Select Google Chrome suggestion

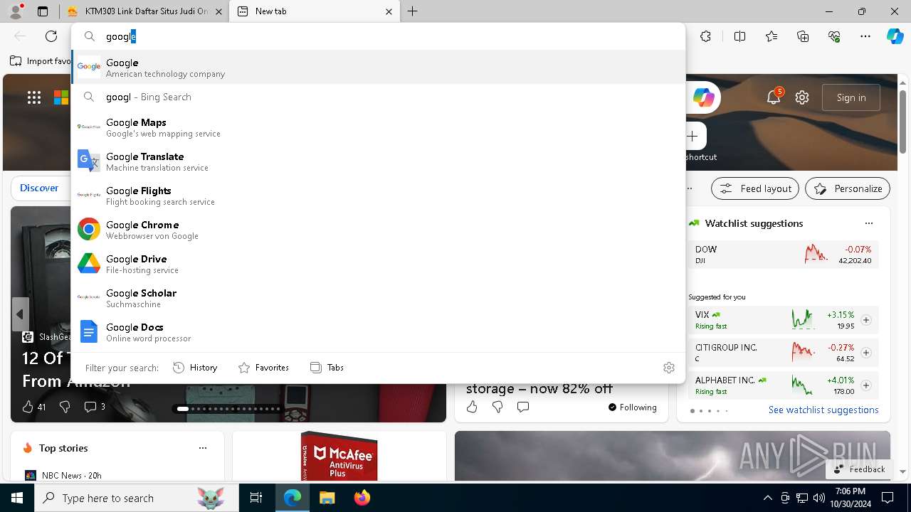click(378, 230)
